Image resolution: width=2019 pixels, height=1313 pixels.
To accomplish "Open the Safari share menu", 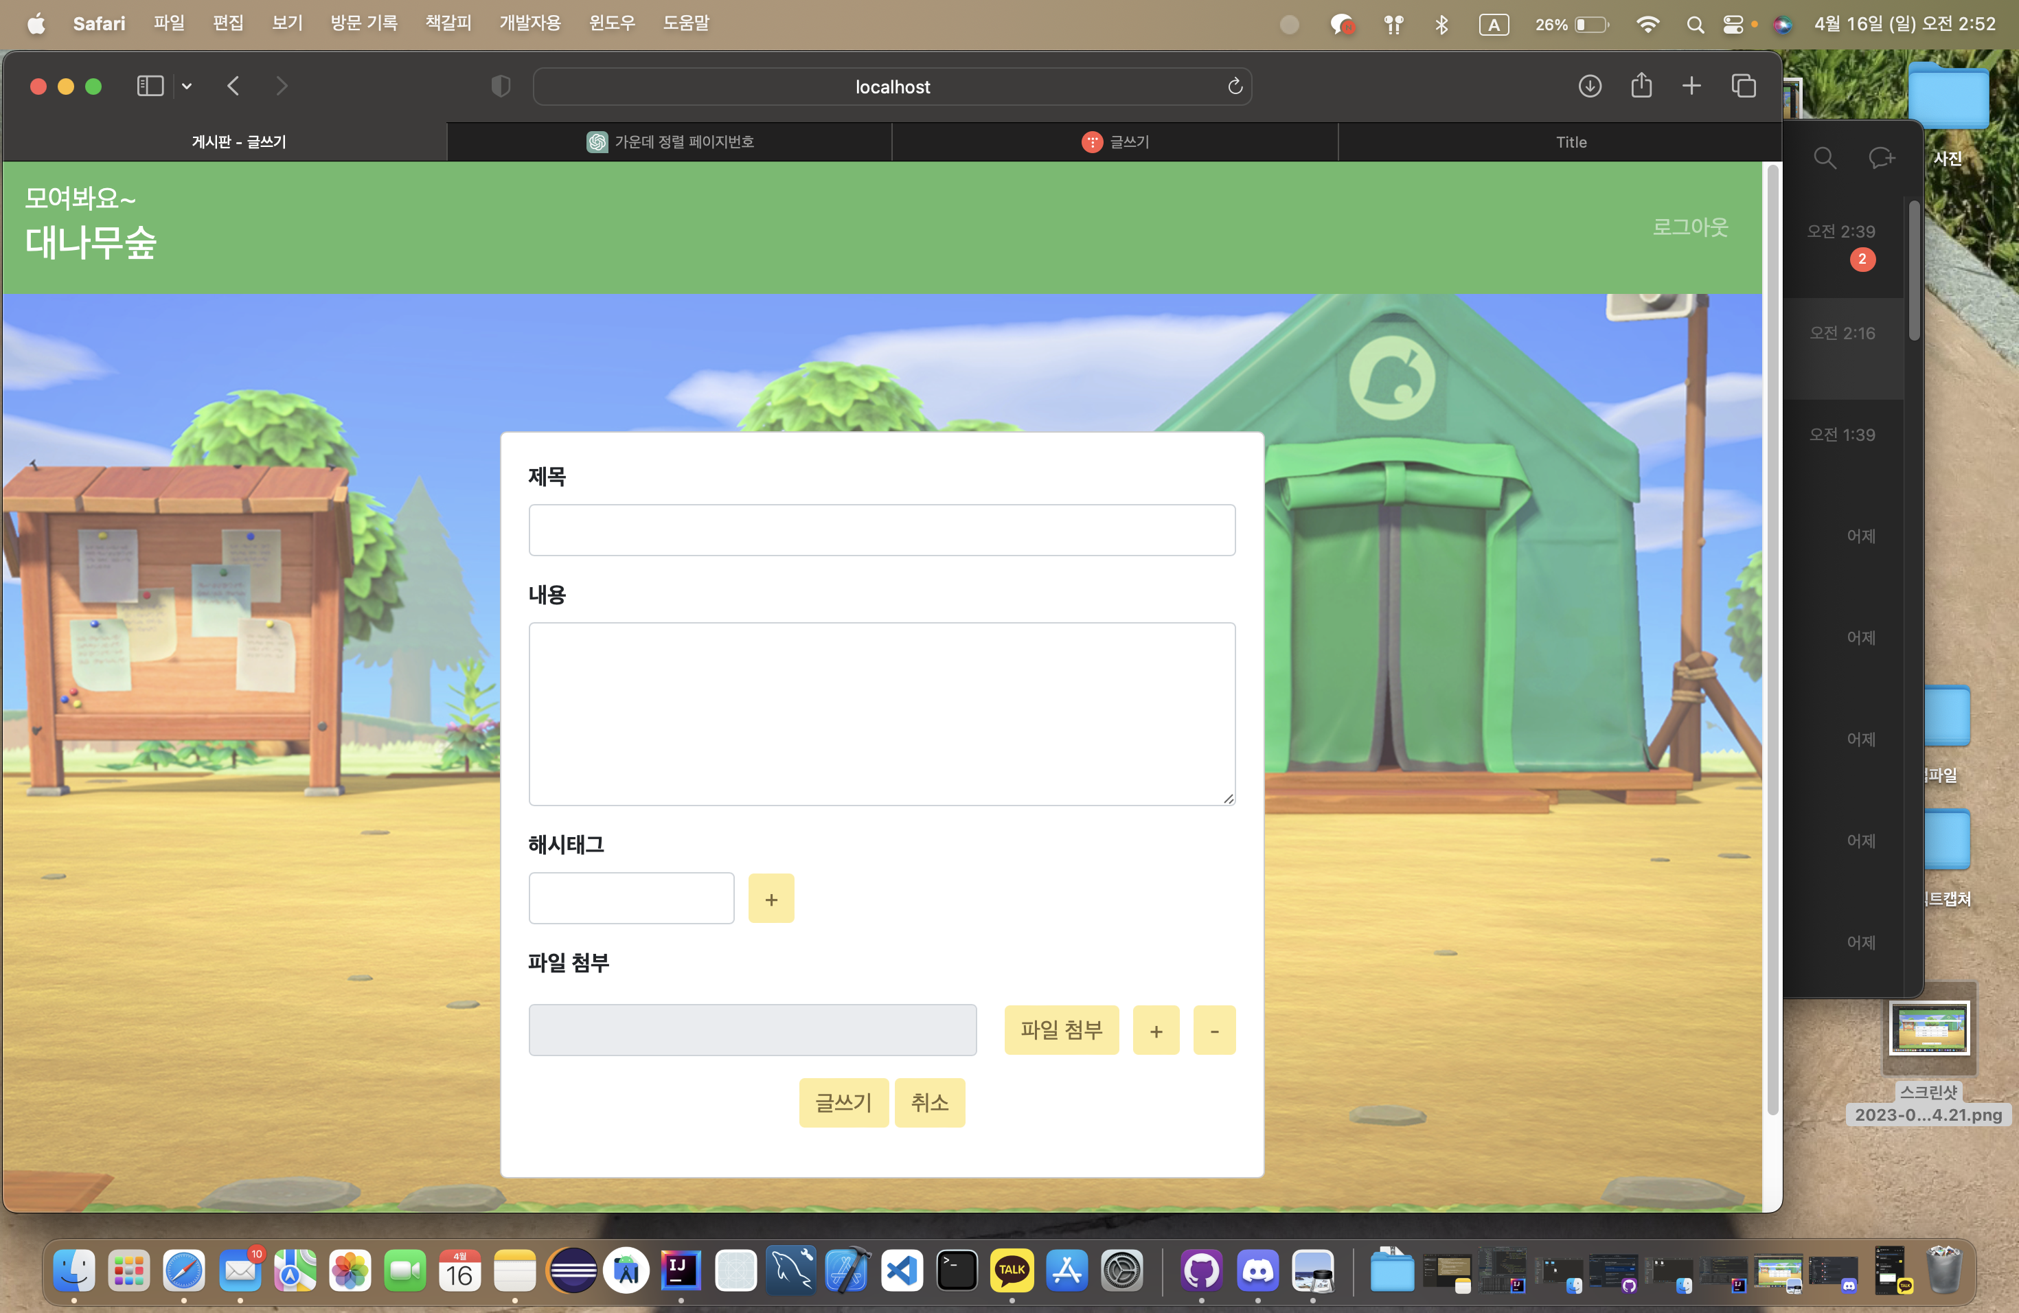I will click(1641, 85).
